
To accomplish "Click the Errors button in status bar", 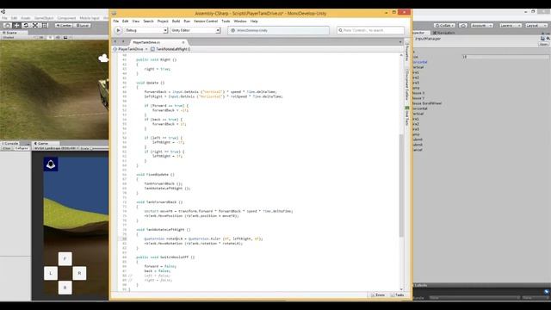I will (x=378, y=295).
